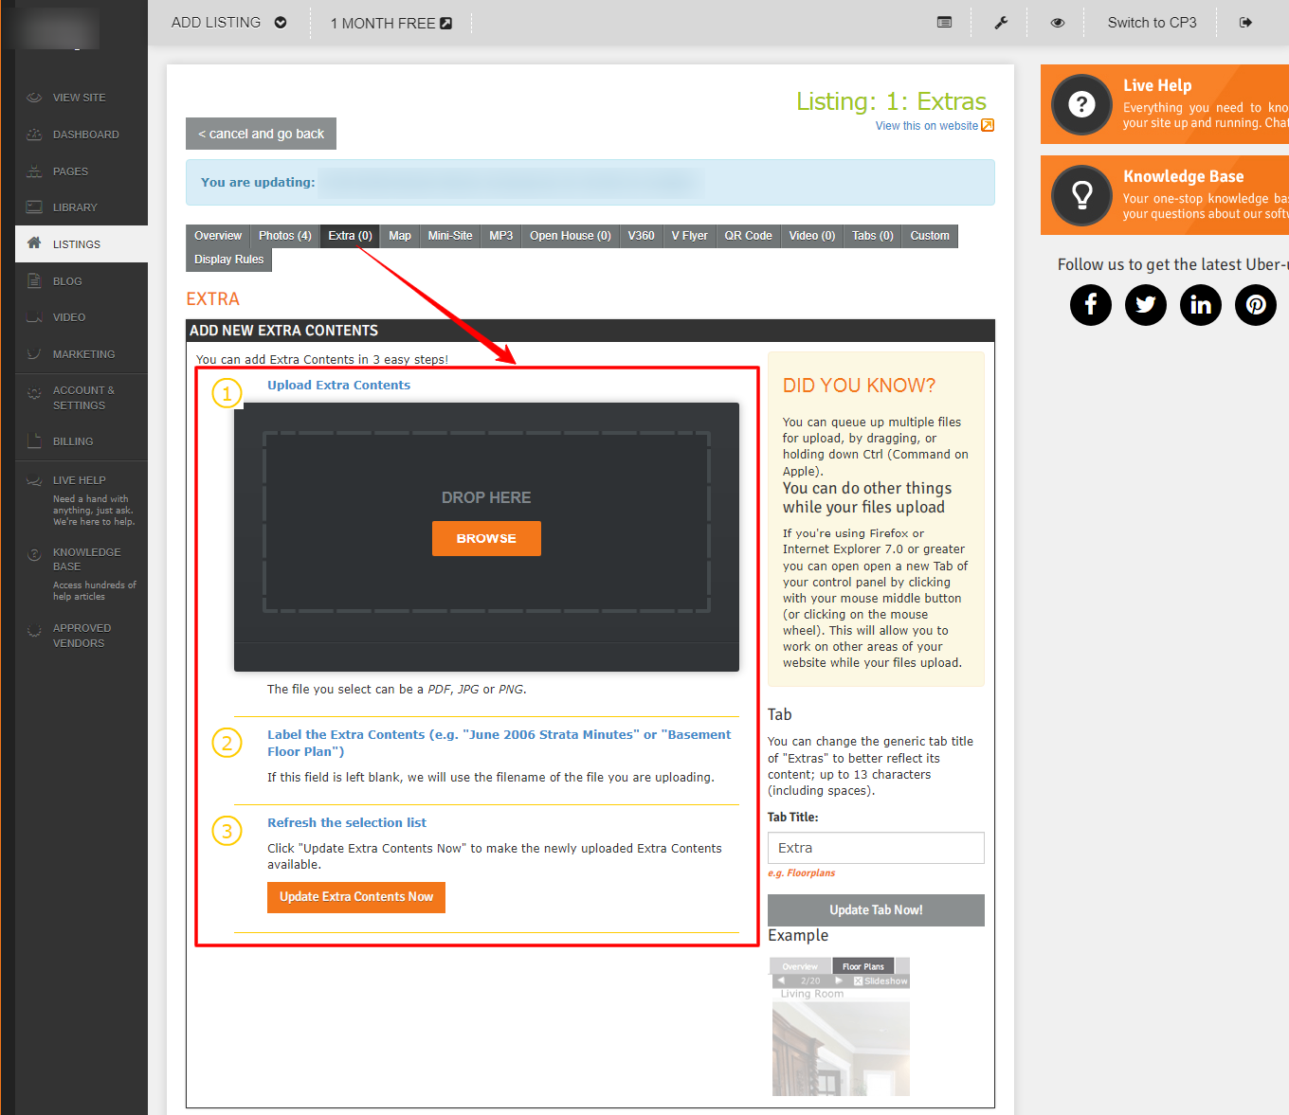This screenshot has height=1115, width=1289.
Task: Click the gear icon beside ACCOUNT & SETTINGS
Action: click(x=34, y=392)
